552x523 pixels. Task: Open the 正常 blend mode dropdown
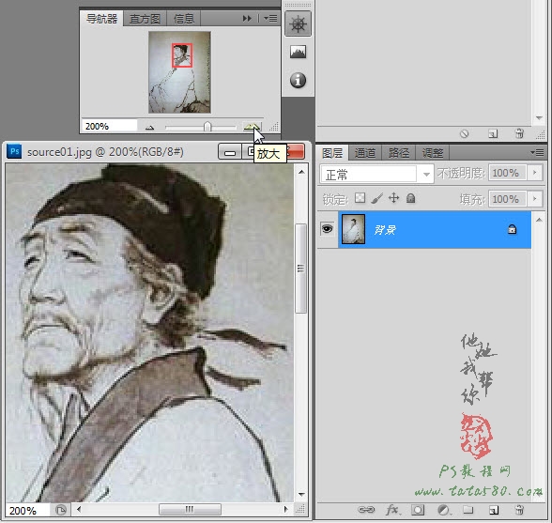tap(376, 174)
